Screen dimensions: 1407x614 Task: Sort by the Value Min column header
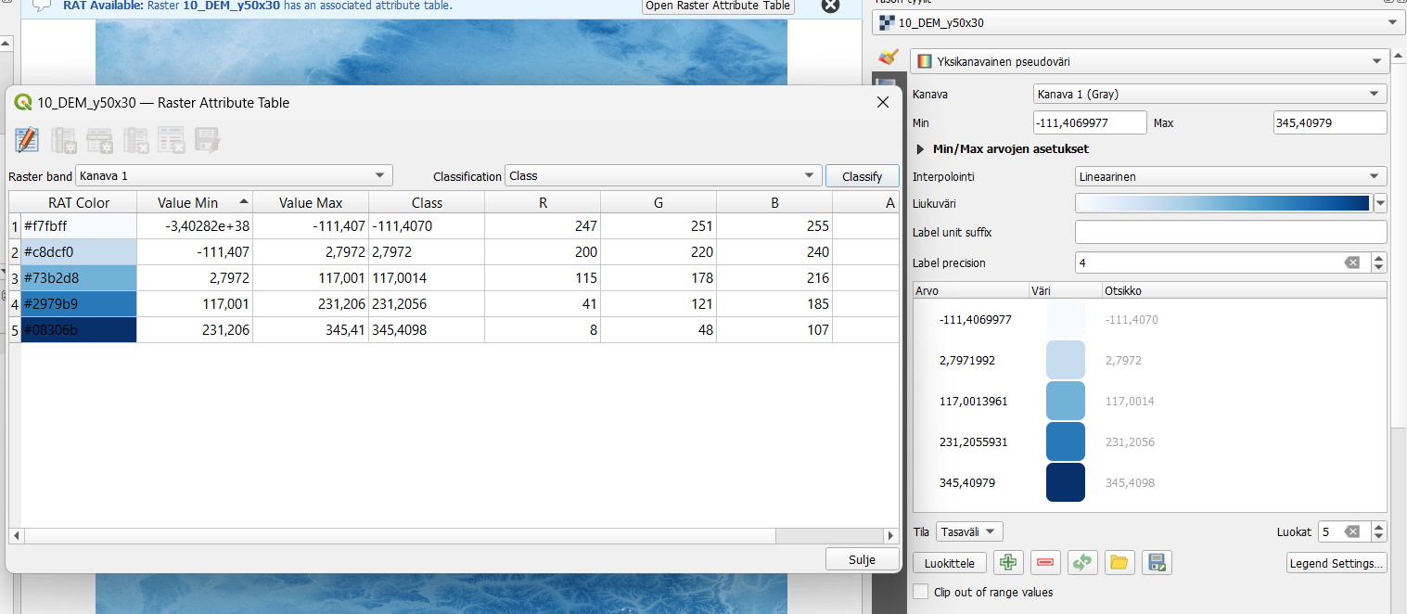195,202
